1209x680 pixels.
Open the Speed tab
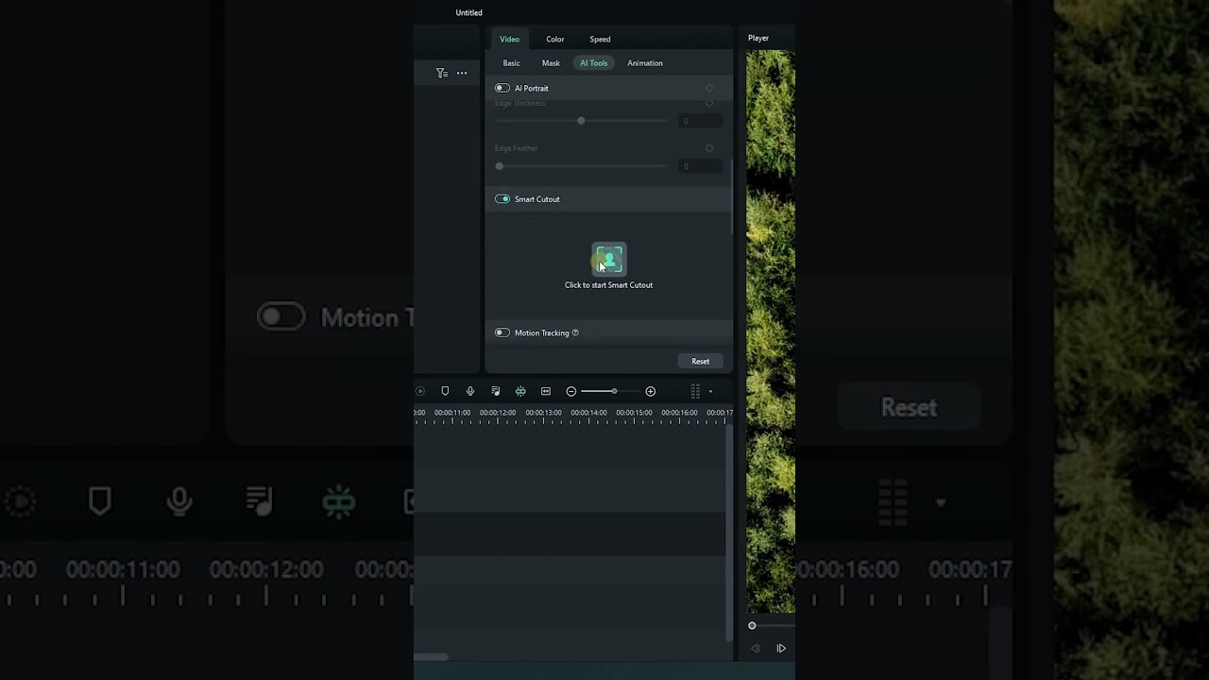(x=600, y=39)
